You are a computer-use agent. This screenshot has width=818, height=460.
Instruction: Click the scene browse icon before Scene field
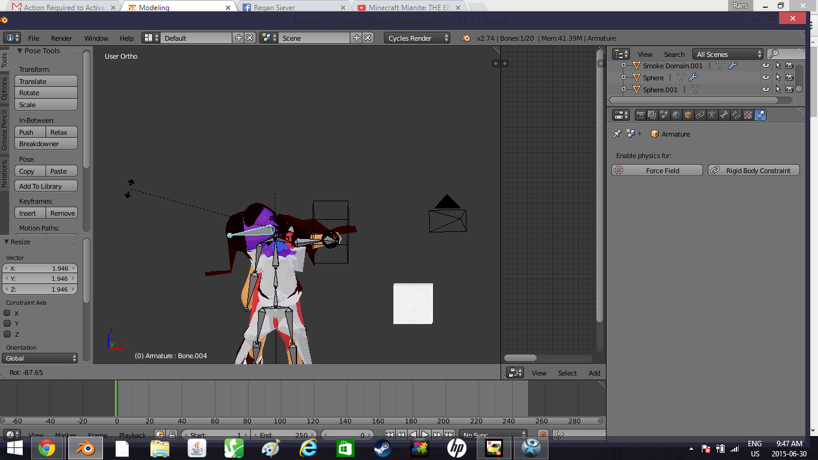coord(269,38)
